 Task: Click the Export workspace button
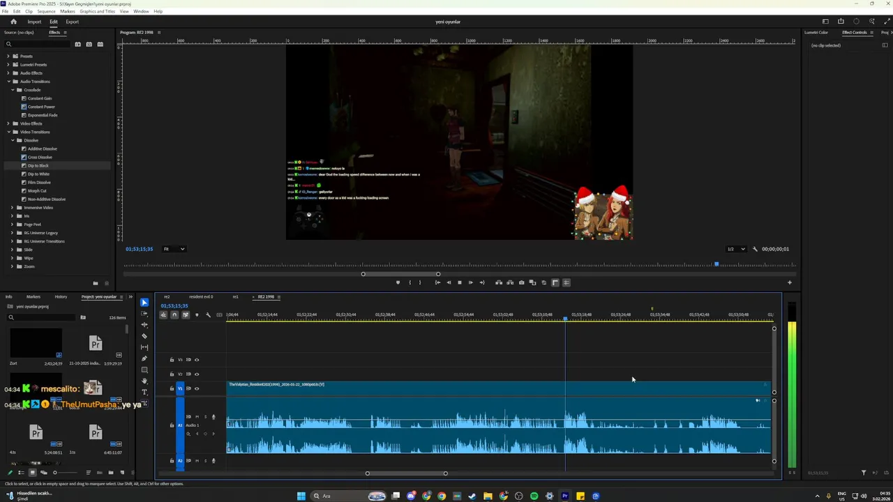pyautogui.click(x=72, y=22)
